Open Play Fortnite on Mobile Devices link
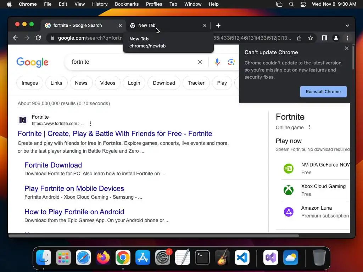The height and width of the screenshot is (272, 363). click(x=74, y=188)
